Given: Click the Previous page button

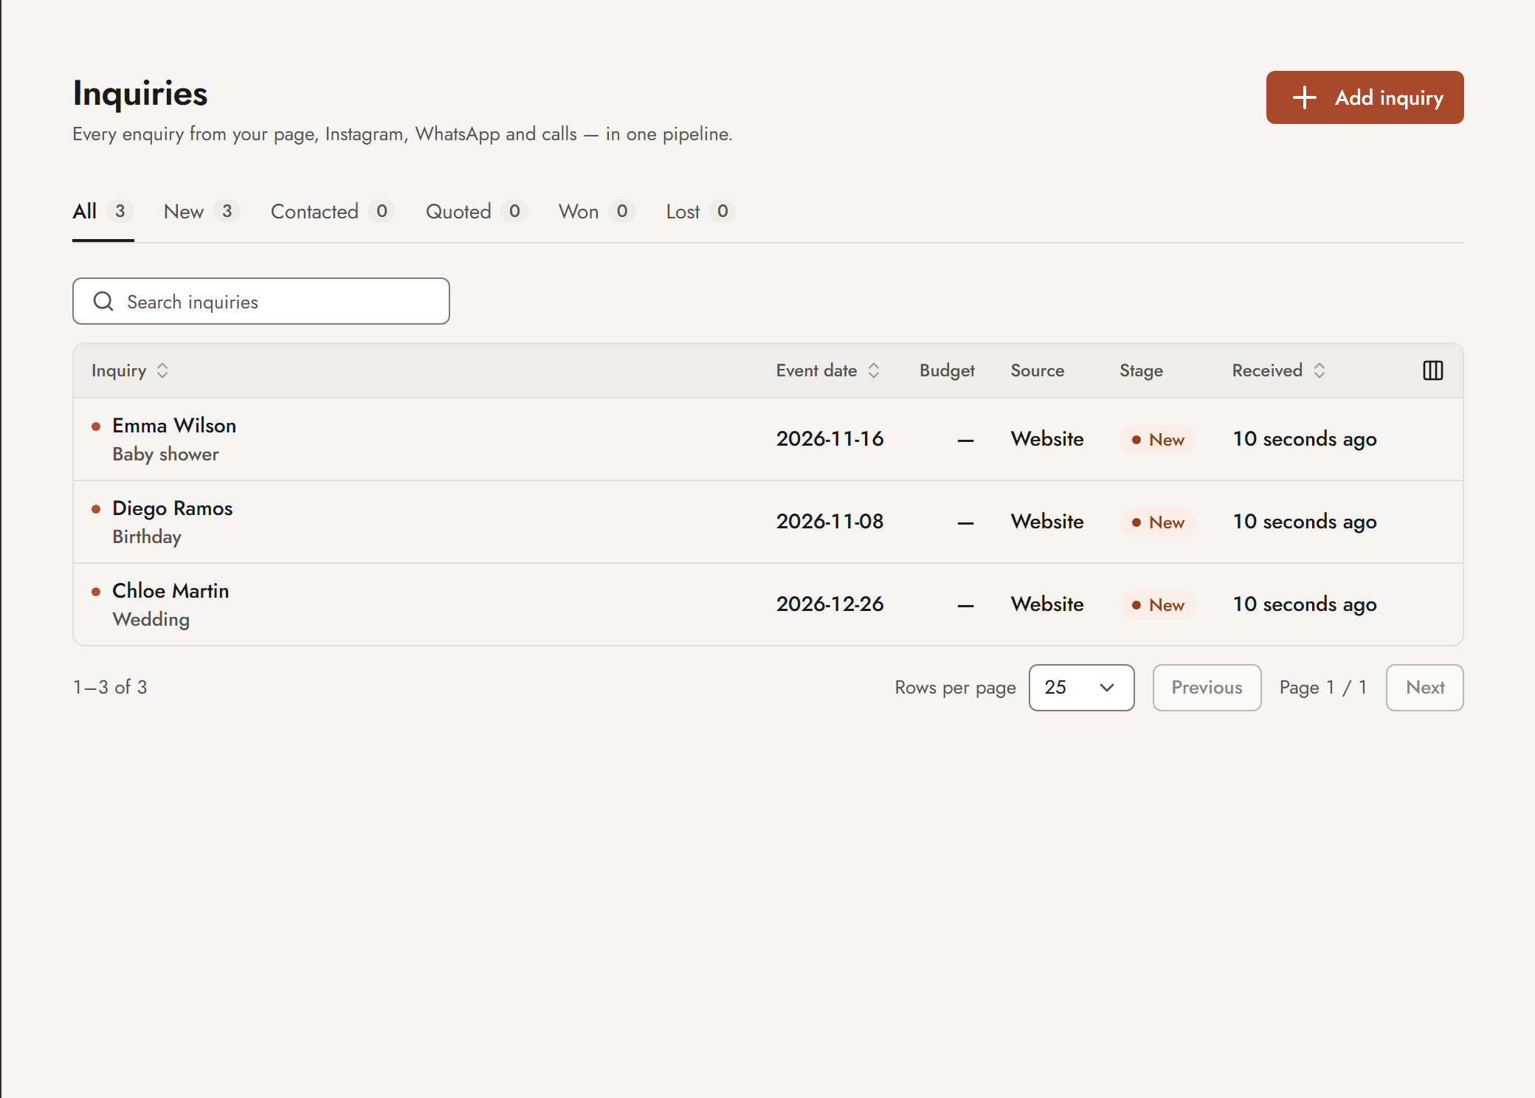Looking at the screenshot, I should (1207, 688).
